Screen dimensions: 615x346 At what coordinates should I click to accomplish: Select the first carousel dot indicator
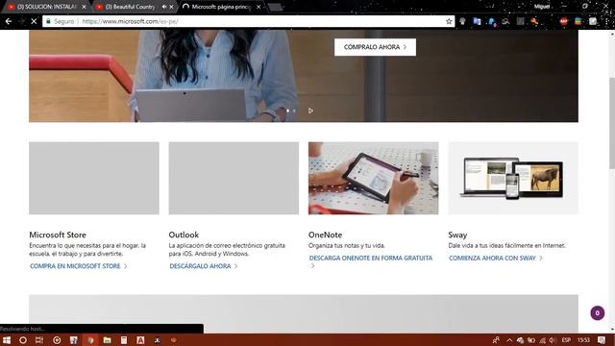(x=287, y=111)
